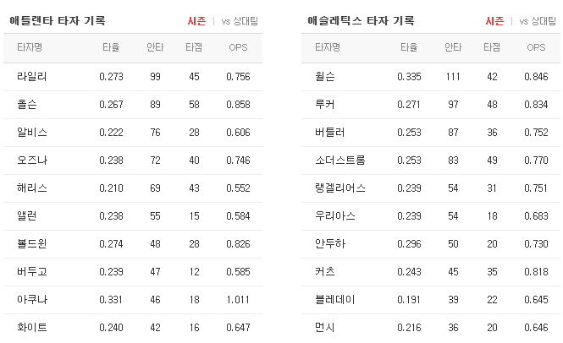
Task: Click the Atlanta 타율 column header
Action: pyautogui.click(x=111, y=47)
